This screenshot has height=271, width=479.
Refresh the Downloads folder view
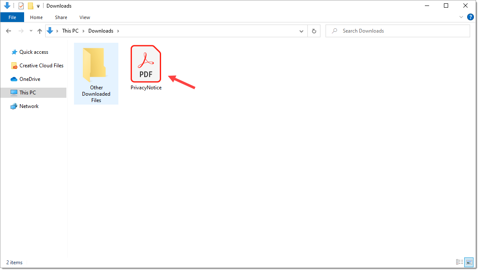tap(314, 31)
